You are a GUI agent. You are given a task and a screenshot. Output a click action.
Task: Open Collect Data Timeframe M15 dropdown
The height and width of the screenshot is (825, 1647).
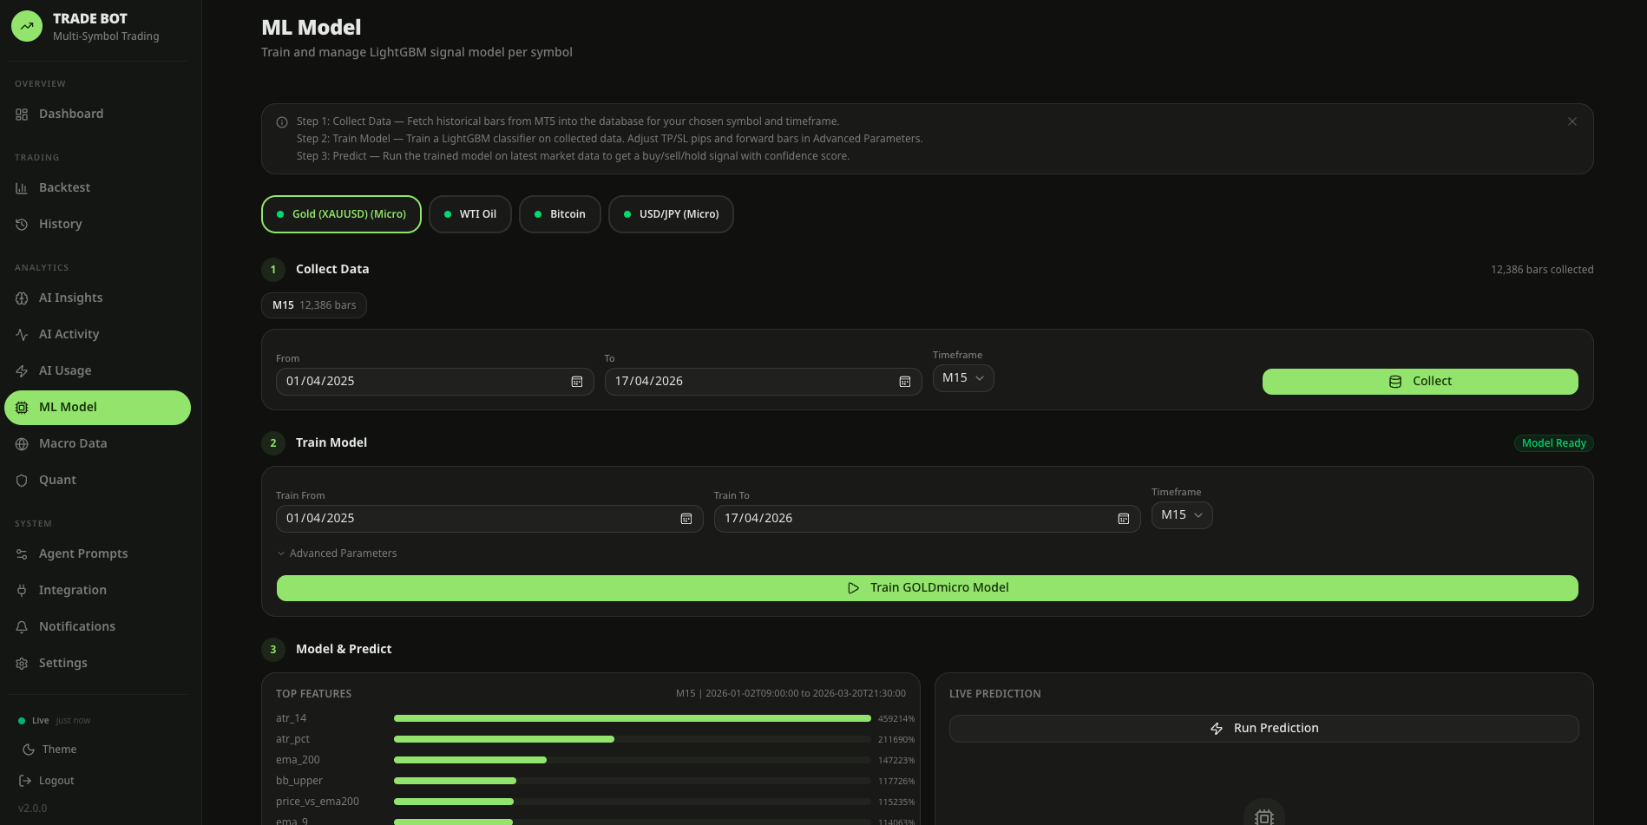[x=963, y=378]
